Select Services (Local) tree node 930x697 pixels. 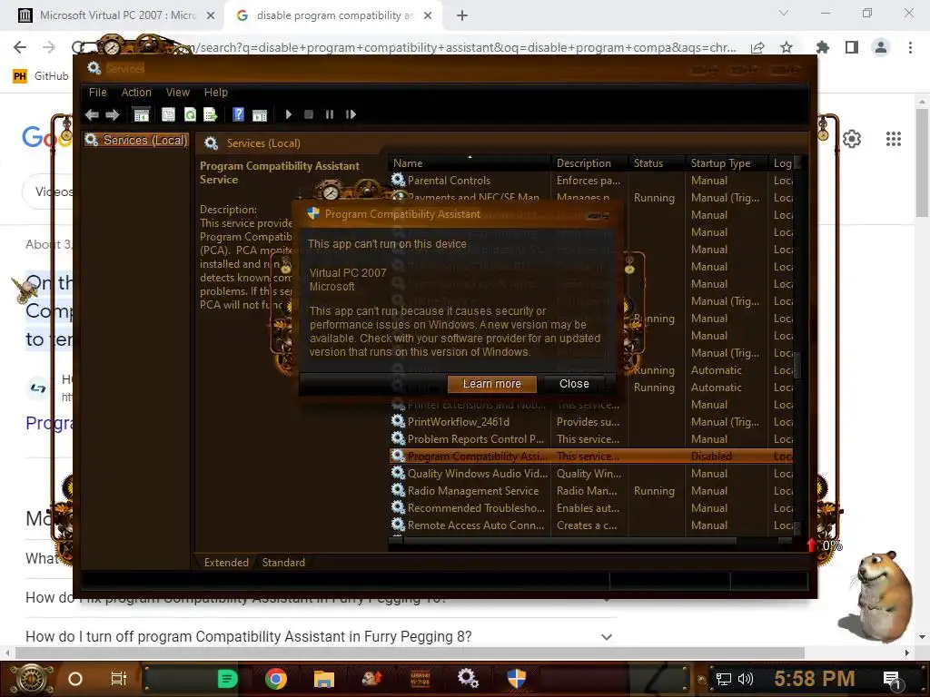click(x=136, y=140)
